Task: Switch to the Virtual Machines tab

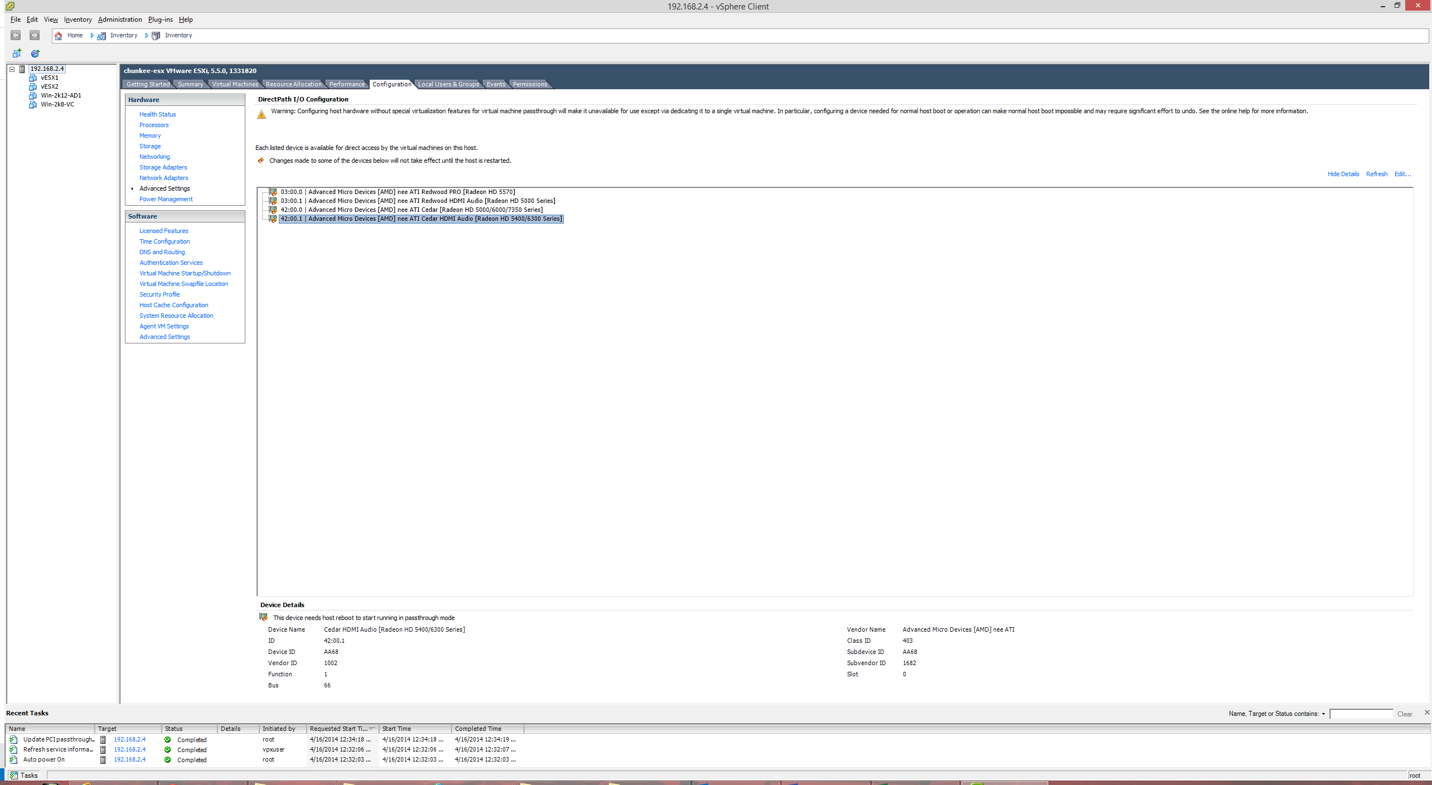Action: [235, 84]
